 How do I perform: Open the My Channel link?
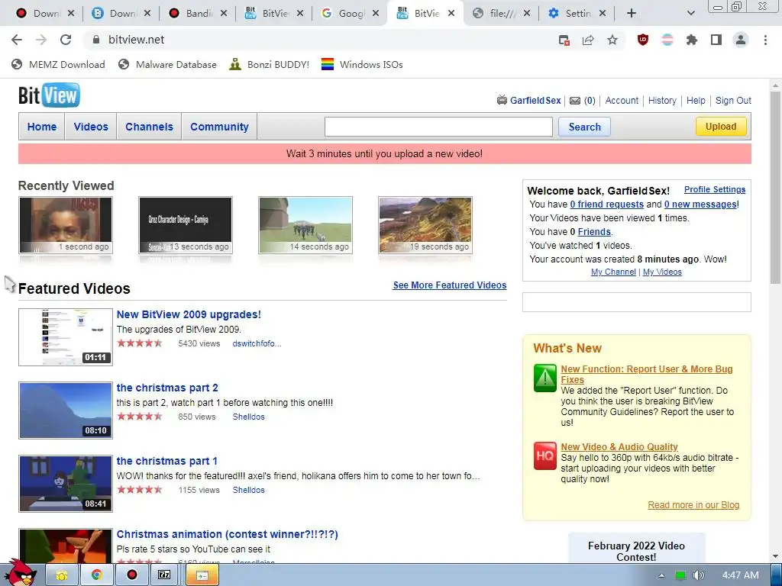coord(613,272)
